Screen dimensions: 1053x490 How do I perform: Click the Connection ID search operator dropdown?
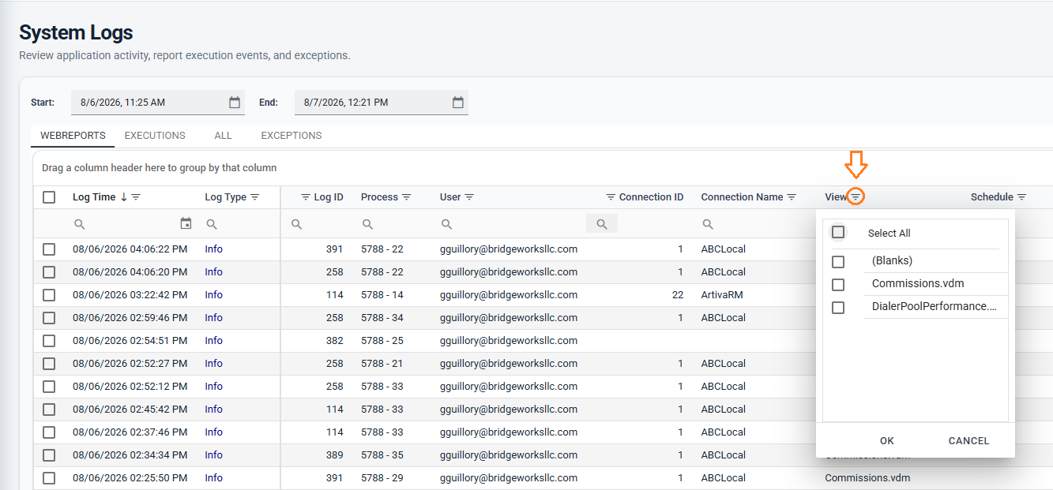[602, 224]
